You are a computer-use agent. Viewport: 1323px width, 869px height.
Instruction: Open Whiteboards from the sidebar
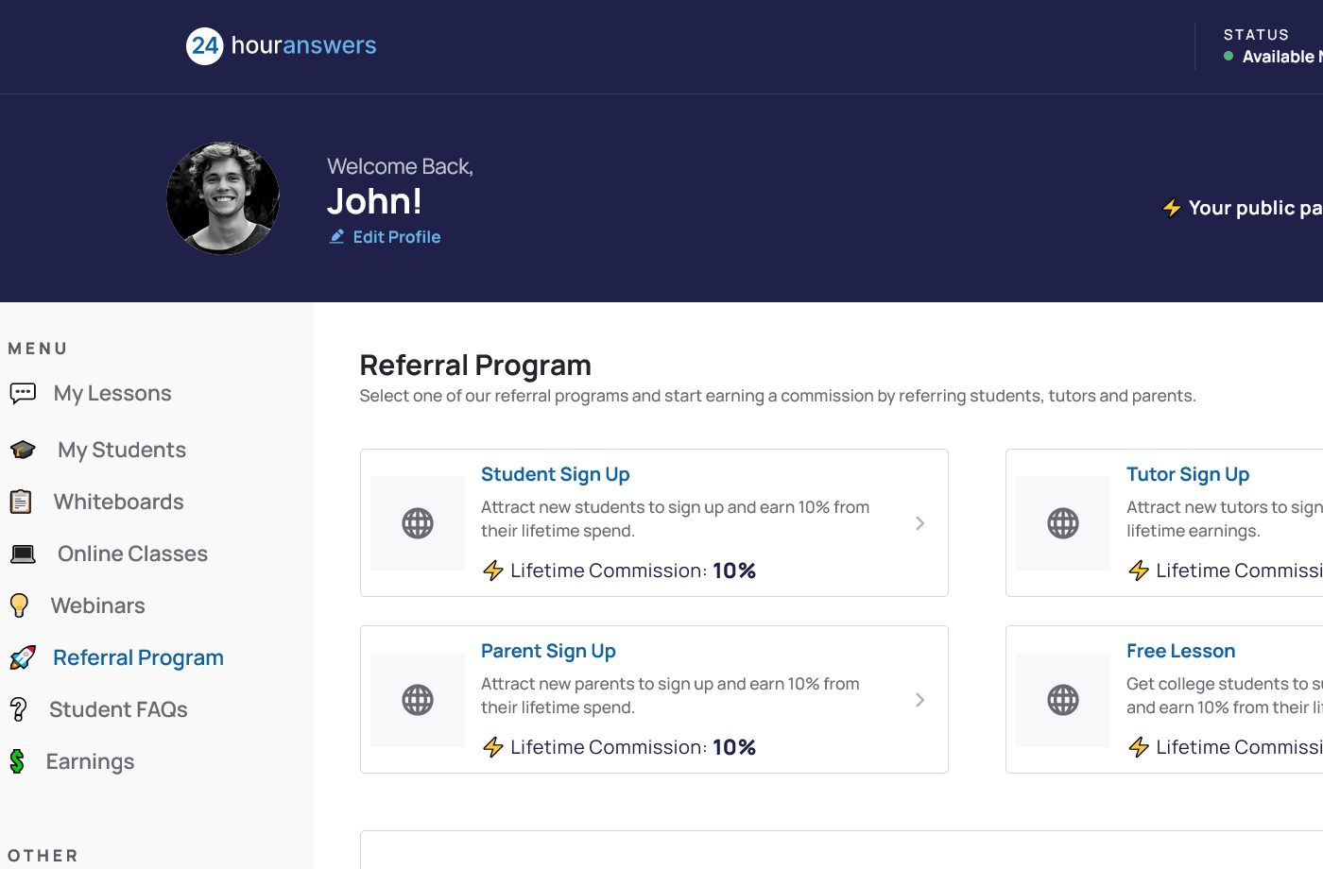tap(119, 502)
